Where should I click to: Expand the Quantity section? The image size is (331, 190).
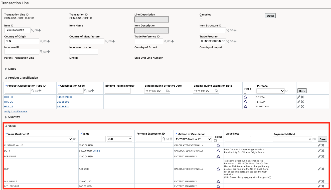click(6, 117)
